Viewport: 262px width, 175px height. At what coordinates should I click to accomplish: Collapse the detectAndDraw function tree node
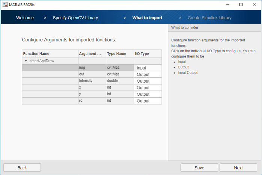click(26, 61)
